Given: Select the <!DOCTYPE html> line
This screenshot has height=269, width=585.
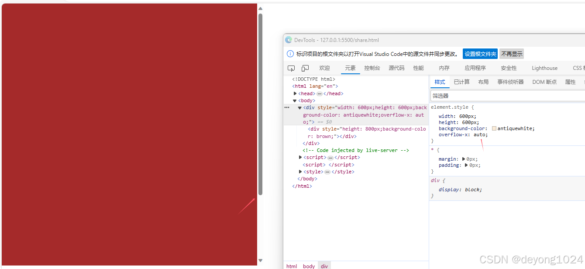Looking at the screenshot, I should point(313,79).
